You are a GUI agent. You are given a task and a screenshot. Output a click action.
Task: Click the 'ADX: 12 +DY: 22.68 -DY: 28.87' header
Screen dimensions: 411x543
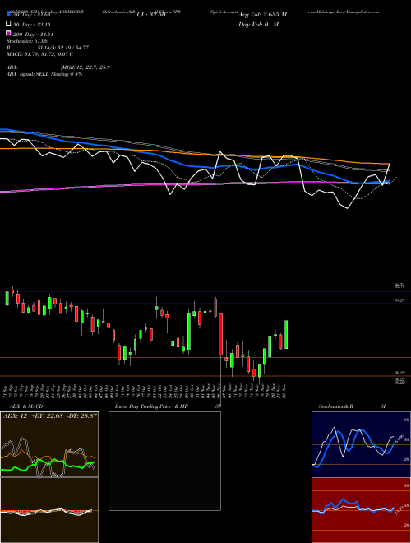click(50, 415)
